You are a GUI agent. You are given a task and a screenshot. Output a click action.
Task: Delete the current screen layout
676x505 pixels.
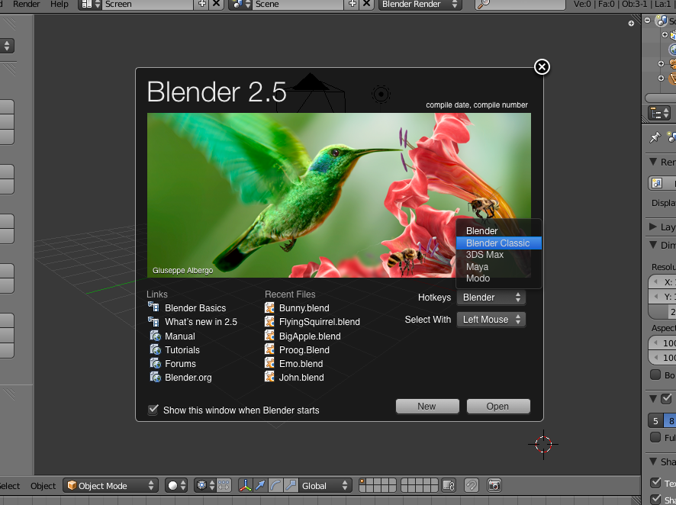coord(217,4)
